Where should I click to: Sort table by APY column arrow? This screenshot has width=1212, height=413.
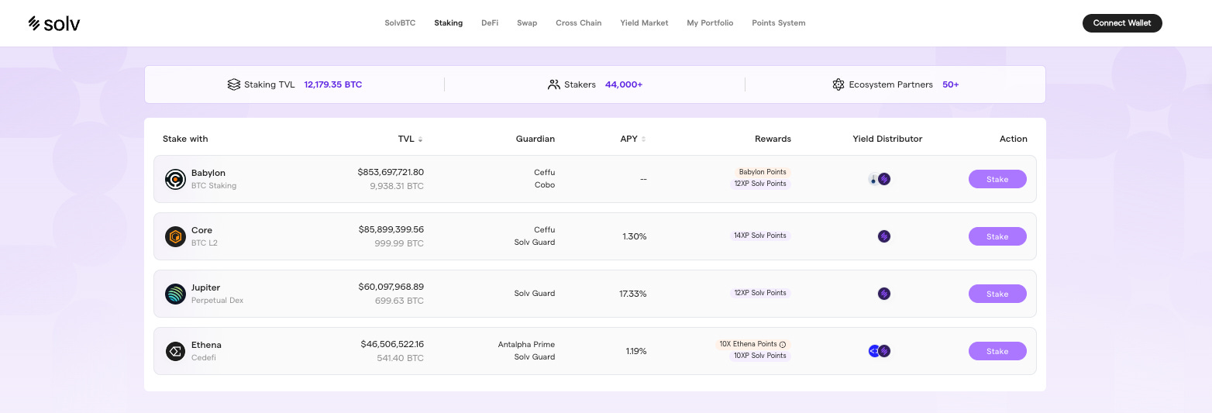point(643,139)
